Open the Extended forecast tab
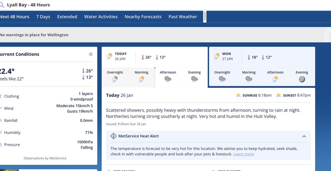 (x=67, y=17)
